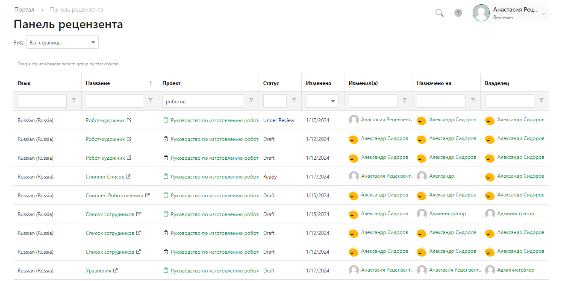The height and width of the screenshot is (281, 562).
Task: Click the Проект filter field containing роботов
Action: pyautogui.click(x=203, y=101)
